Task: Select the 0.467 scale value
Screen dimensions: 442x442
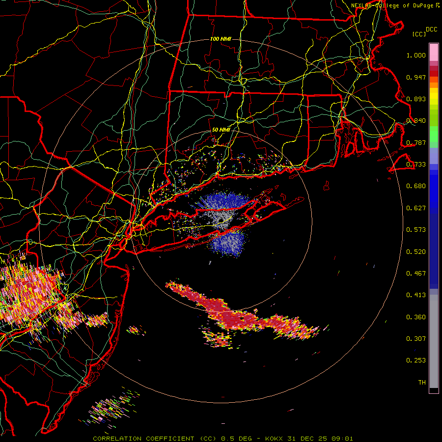Action: coord(416,274)
